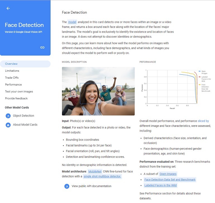Click blue Open Images legend swatch
Viewport: 215px width, 203px height.
tap(200, 71)
